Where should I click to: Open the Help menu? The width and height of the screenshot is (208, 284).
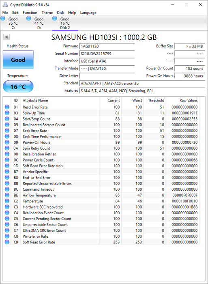[x=72, y=13]
